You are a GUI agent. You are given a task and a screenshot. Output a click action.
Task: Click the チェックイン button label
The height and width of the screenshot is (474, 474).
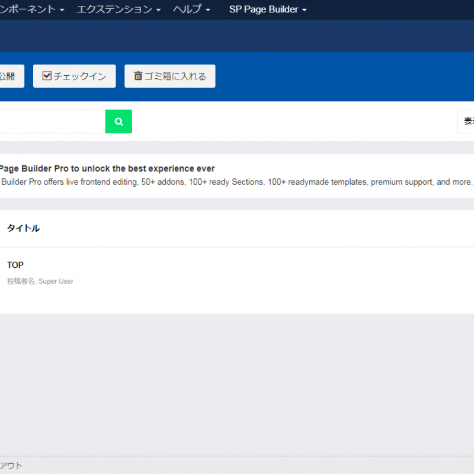[80, 76]
